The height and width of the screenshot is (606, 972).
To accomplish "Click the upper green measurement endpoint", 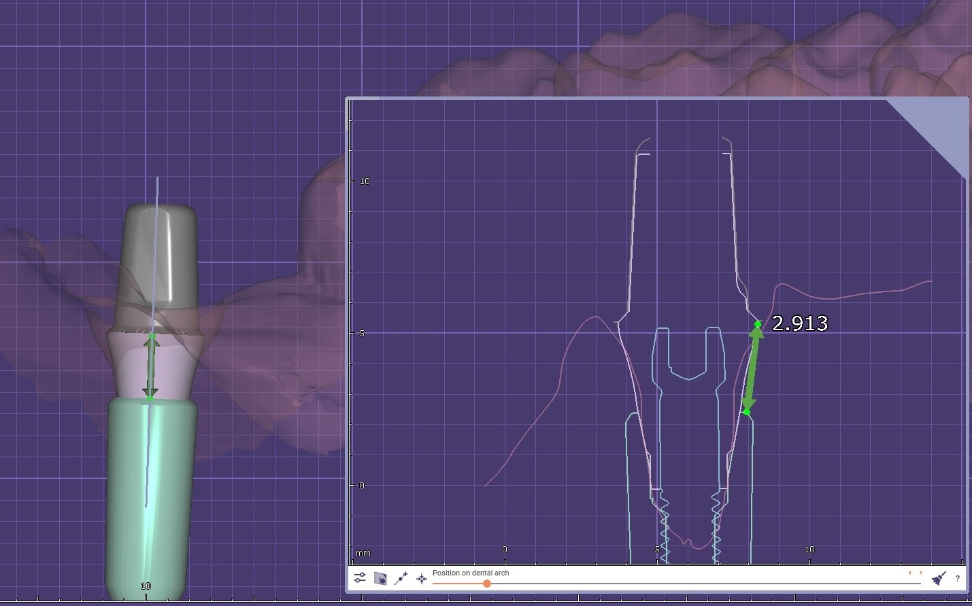I will click(x=758, y=324).
